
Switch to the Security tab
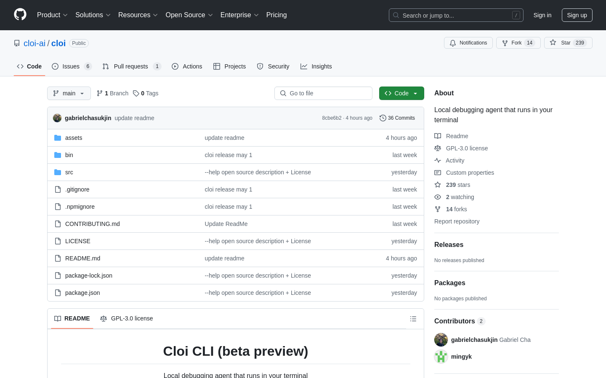[273, 66]
